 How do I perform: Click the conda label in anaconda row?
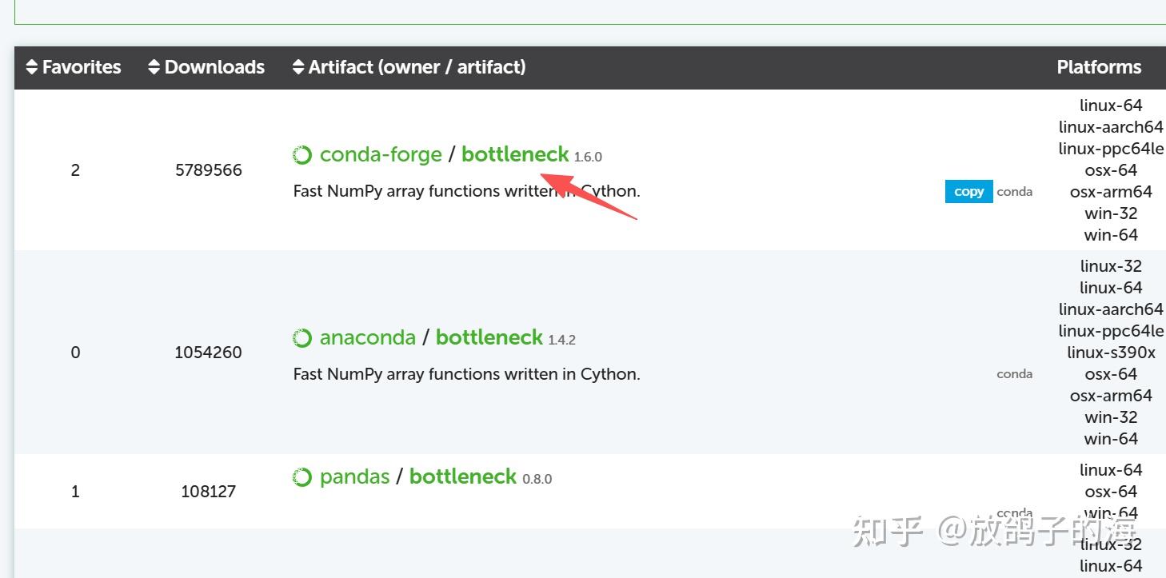click(1015, 374)
